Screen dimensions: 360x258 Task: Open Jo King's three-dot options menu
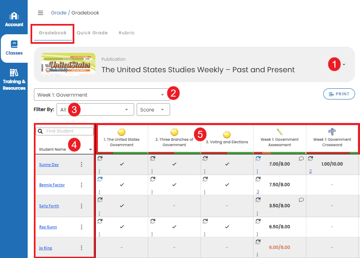click(81, 248)
